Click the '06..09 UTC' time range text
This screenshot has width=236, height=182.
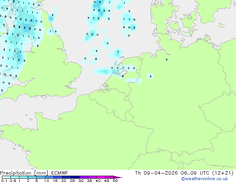pos(195,173)
